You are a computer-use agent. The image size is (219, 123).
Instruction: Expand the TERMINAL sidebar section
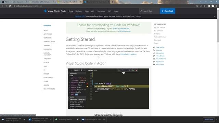pyautogui.click(x=47, y=45)
